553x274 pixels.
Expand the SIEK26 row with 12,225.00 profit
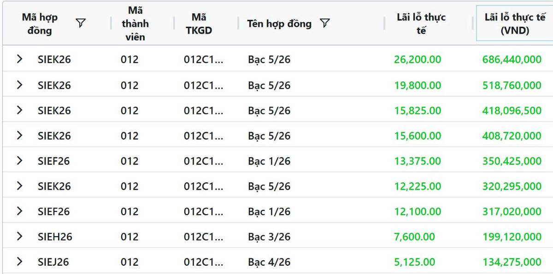(19, 186)
